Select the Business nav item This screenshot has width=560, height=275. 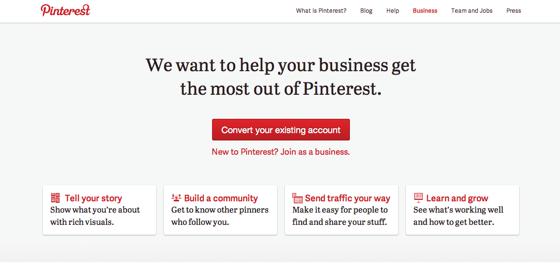(425, 11)
